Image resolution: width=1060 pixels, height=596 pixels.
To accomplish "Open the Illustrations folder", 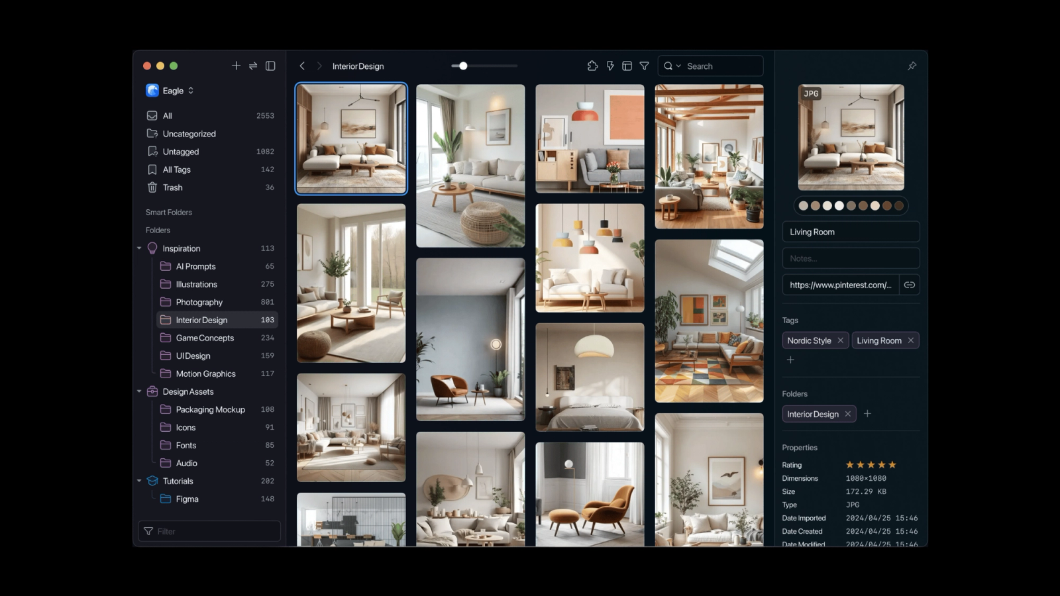I will (x=217, y=284).
